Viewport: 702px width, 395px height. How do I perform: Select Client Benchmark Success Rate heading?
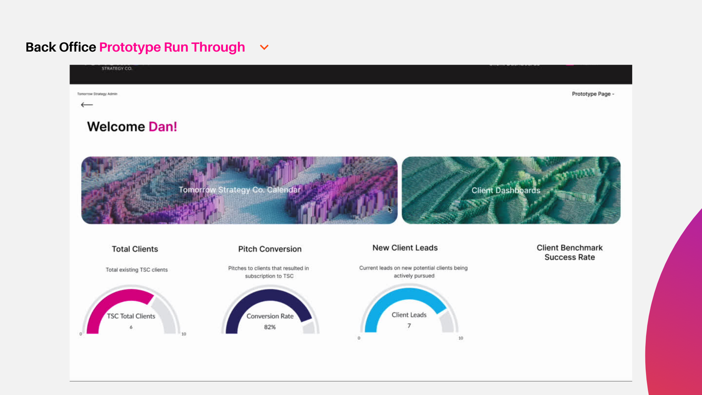tap(569, 252)
